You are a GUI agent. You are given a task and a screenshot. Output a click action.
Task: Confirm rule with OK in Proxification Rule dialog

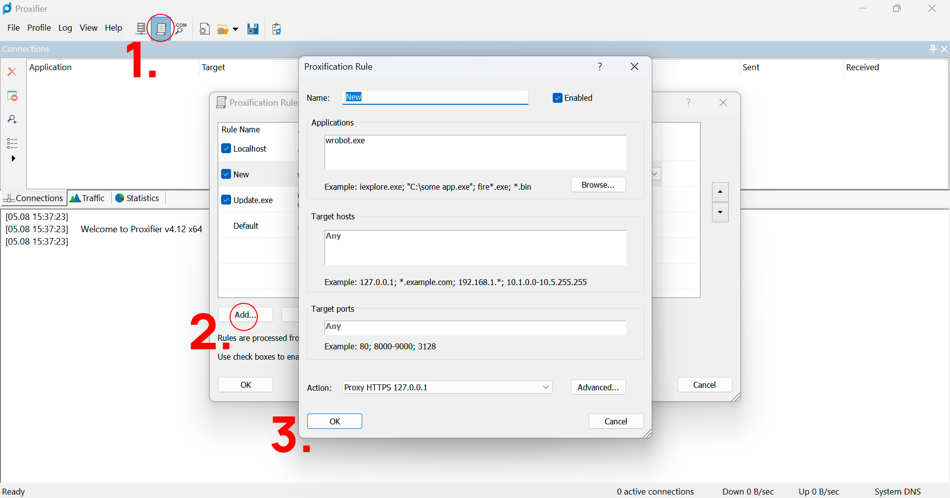(x=334, y=421)
